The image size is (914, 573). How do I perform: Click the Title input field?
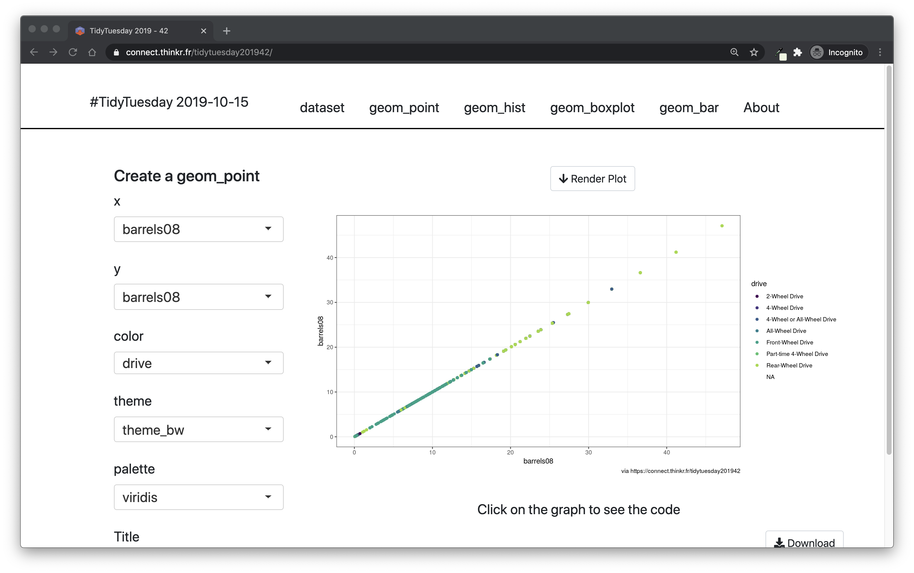tap(197, 564)
